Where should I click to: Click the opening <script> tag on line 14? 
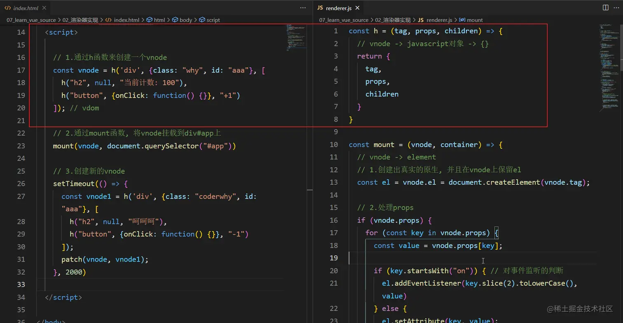click(61, 32)
